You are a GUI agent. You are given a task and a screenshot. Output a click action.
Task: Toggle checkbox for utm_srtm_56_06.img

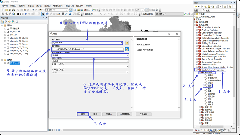coord(8,38)
